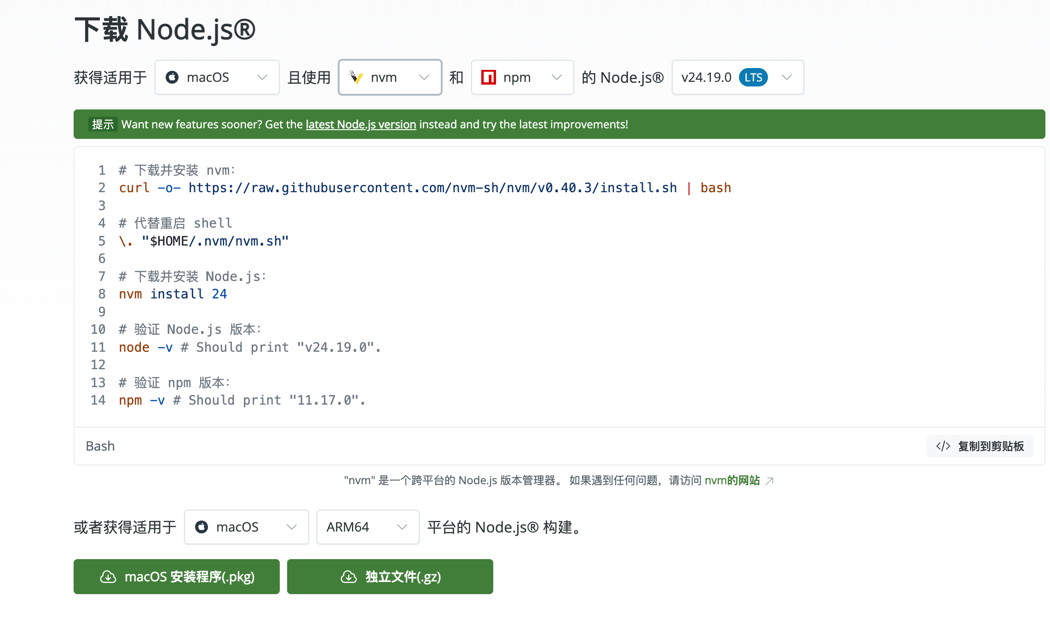The height and width of the screenshot is (618, 1050).
Task: Expand chevron on the ARM64 selector
Action: coord(402,527)
